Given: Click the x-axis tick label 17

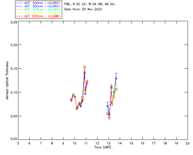Looking at the screenshot, I should click(x=154, y=143).
